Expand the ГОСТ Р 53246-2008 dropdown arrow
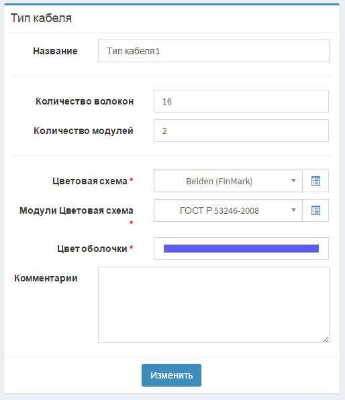 point(293,210)
